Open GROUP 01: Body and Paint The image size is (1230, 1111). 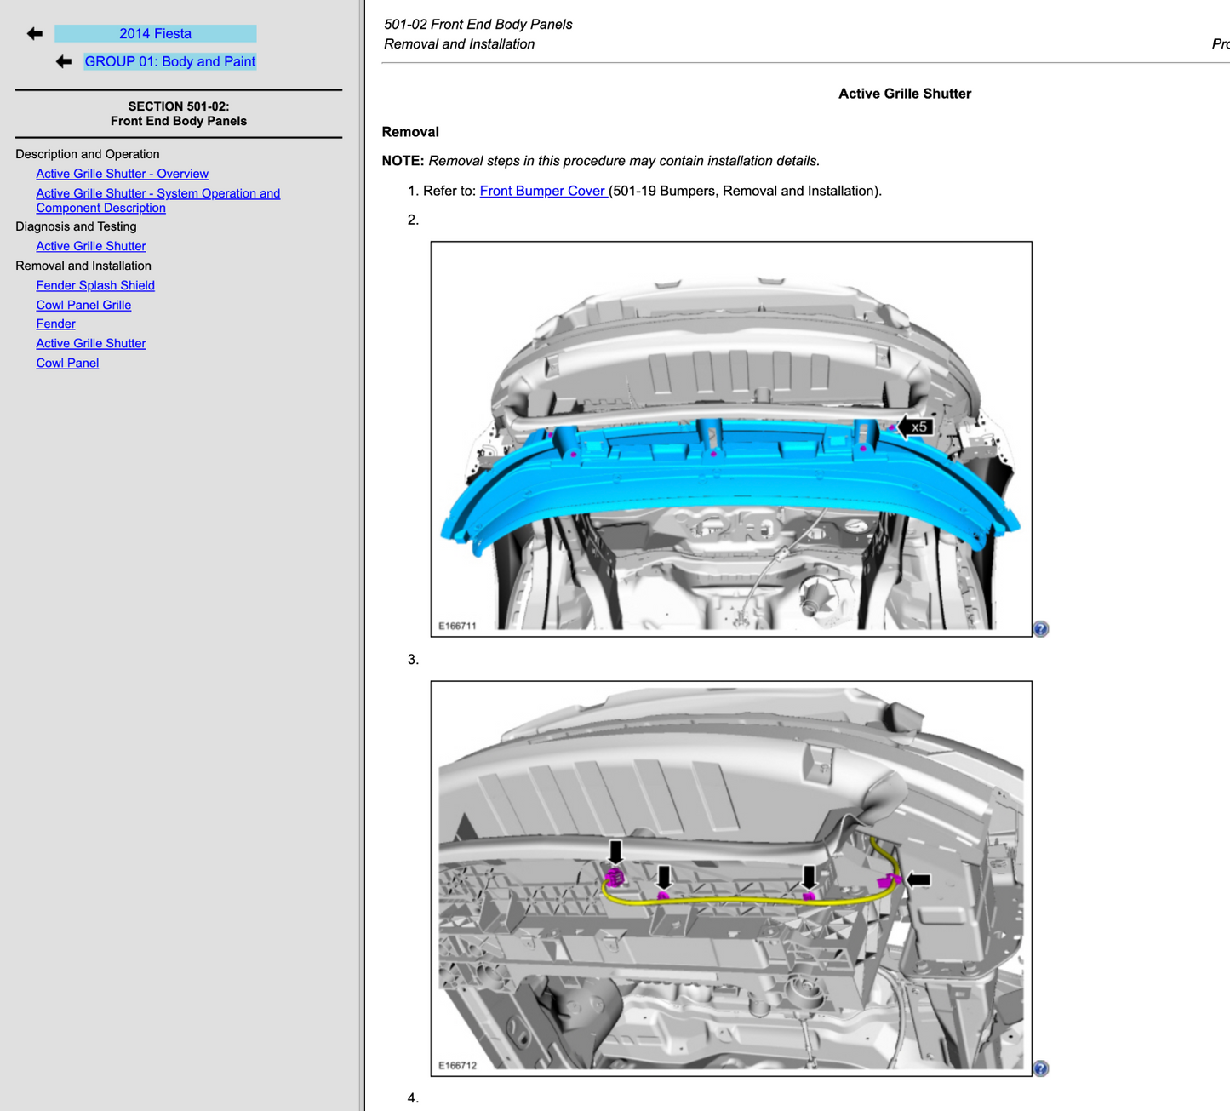click(169, 61)
